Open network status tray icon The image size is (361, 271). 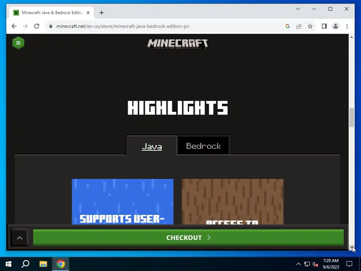click(307, 264)
